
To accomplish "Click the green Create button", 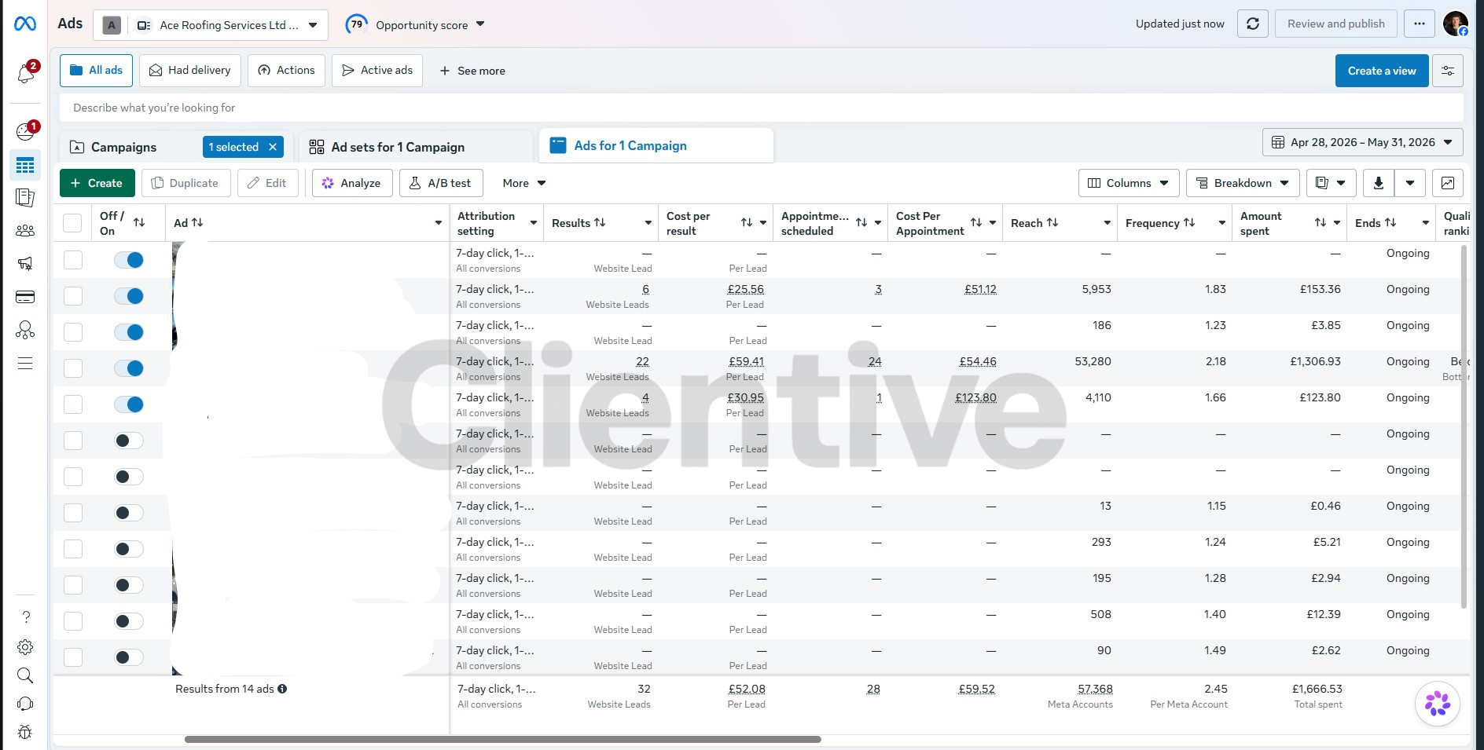I will (x=97, y=183).
